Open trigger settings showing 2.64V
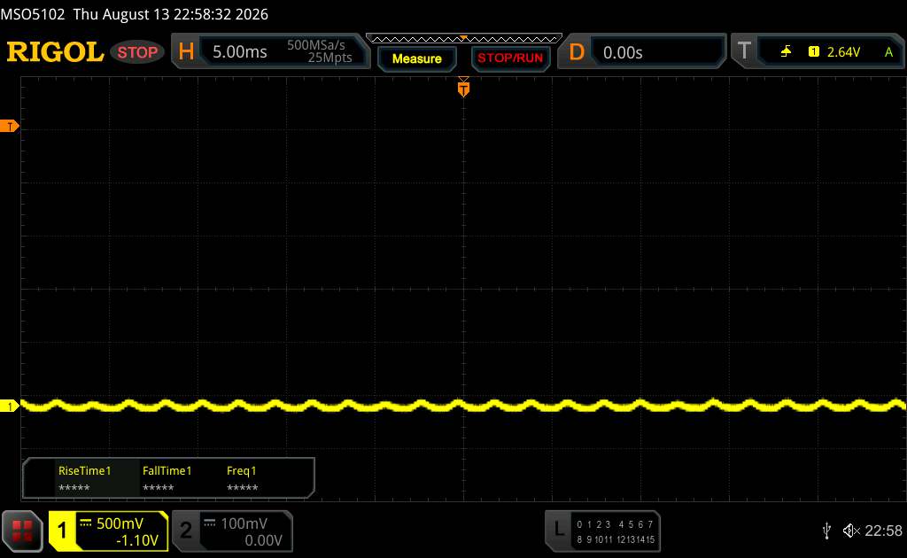 pyautogui.click(x=818, y=52)
